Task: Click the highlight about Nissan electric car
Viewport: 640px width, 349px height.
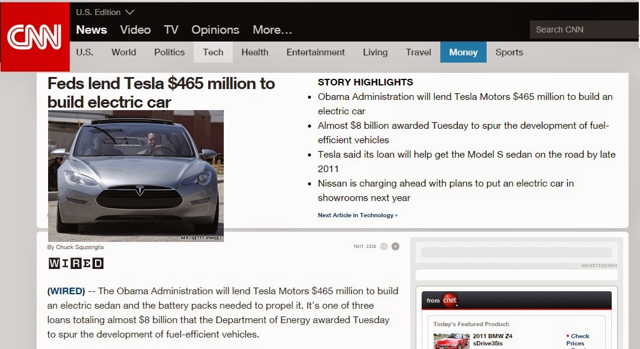Action: point(446,191)
